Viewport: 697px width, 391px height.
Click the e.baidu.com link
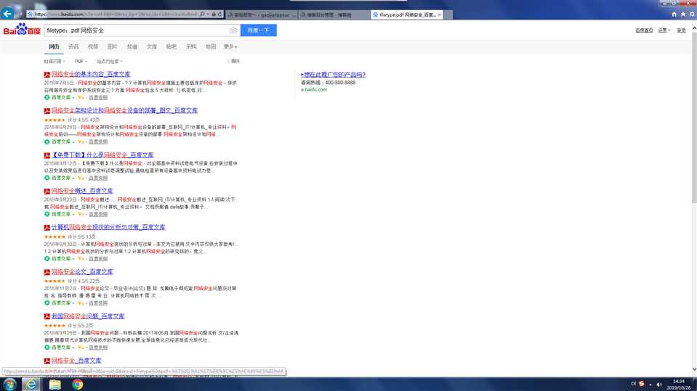tap(314, 90)
